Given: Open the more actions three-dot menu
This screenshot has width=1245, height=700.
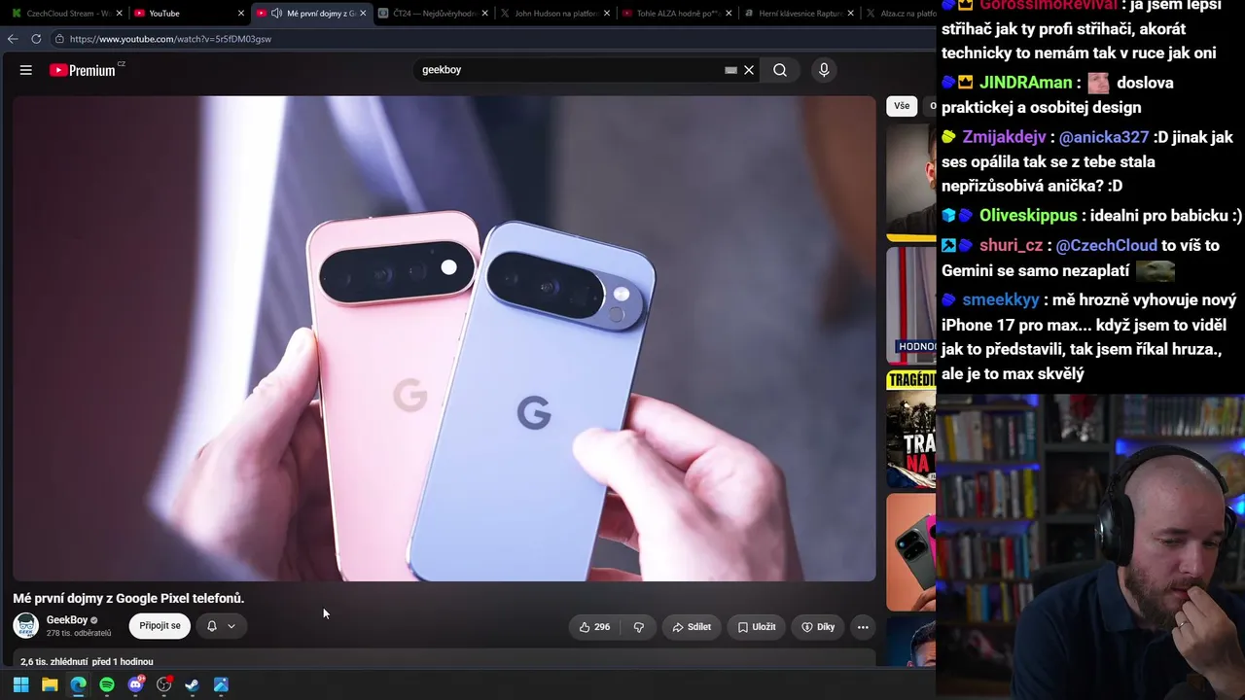Looking at the screenshot, I should (x=863, y=627).
